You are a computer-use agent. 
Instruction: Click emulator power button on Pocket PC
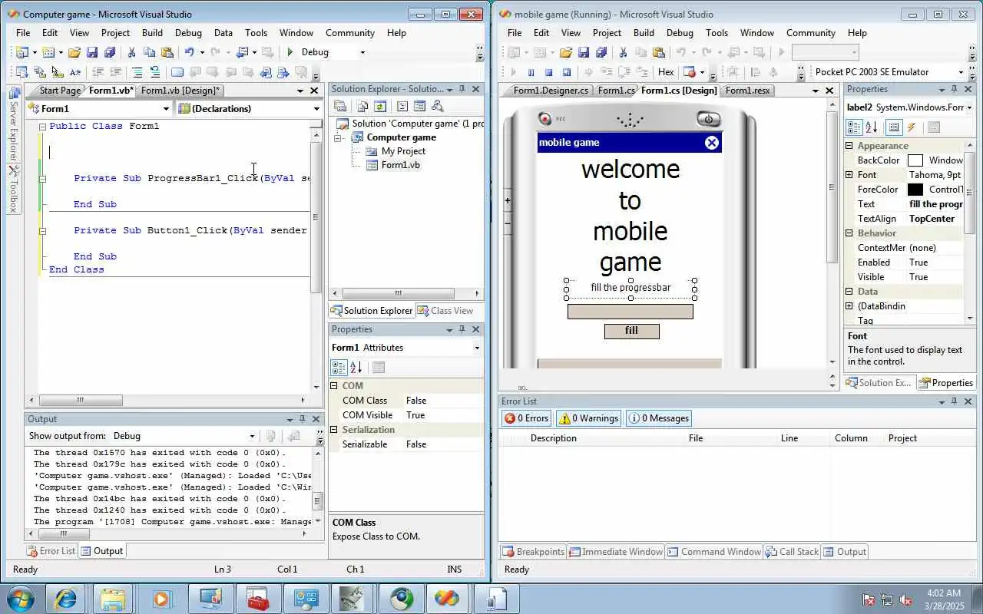point(708,119)
